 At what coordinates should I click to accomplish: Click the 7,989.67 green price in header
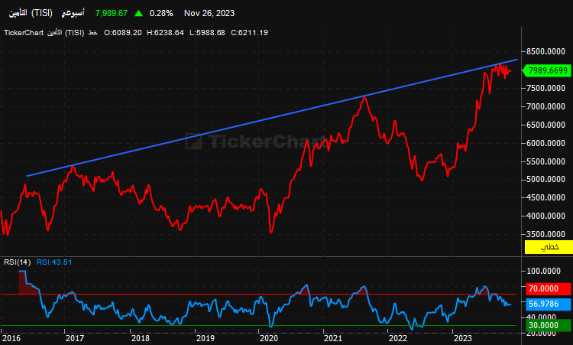111,13
